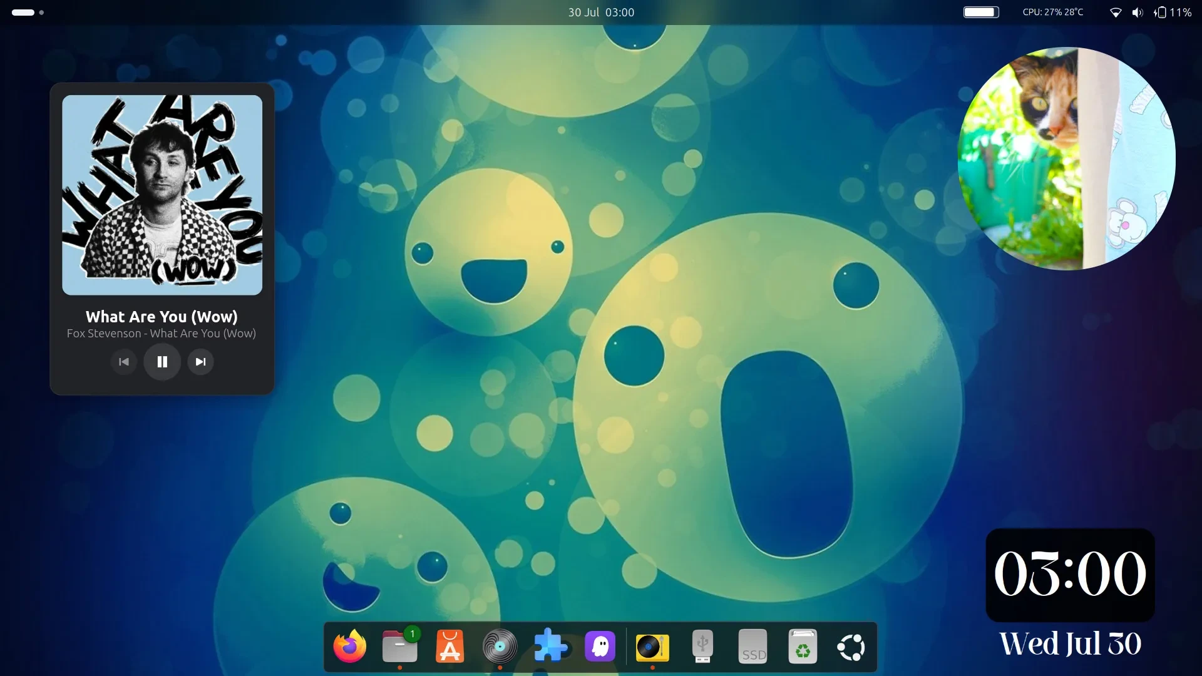
Task: Open the yellow turntable music player
Action: point(652,647)
